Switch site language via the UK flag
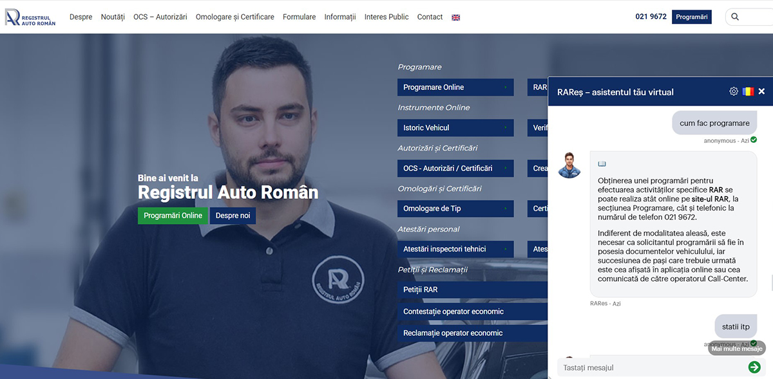Image resolution: width=773 pixels, height=379 pixels. (x=456, y=17)
